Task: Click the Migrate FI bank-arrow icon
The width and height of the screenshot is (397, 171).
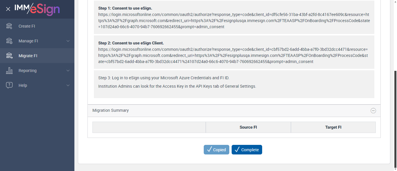Action: click(9, 56)
